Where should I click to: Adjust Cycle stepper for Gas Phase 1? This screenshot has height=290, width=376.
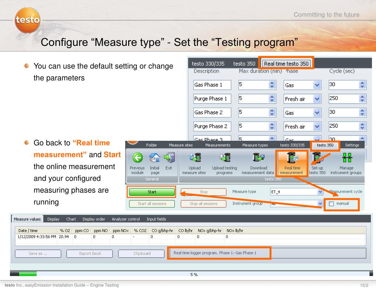coord(362,85)
